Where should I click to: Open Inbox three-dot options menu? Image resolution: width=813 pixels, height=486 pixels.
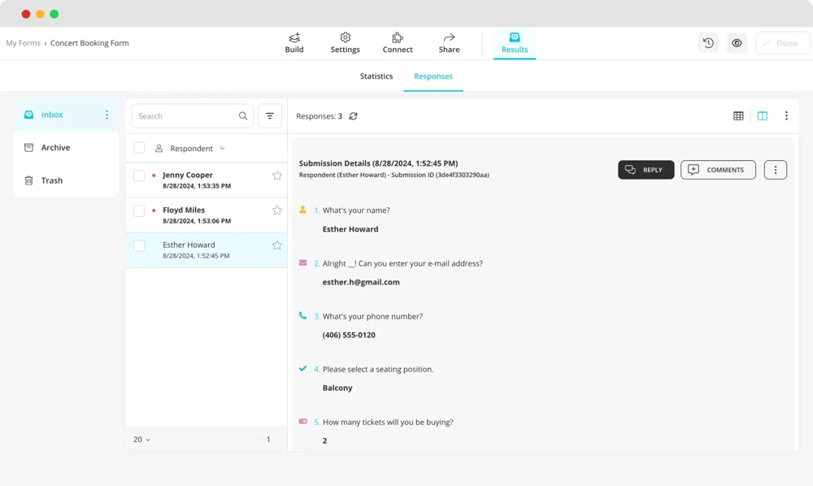[107, 115]
